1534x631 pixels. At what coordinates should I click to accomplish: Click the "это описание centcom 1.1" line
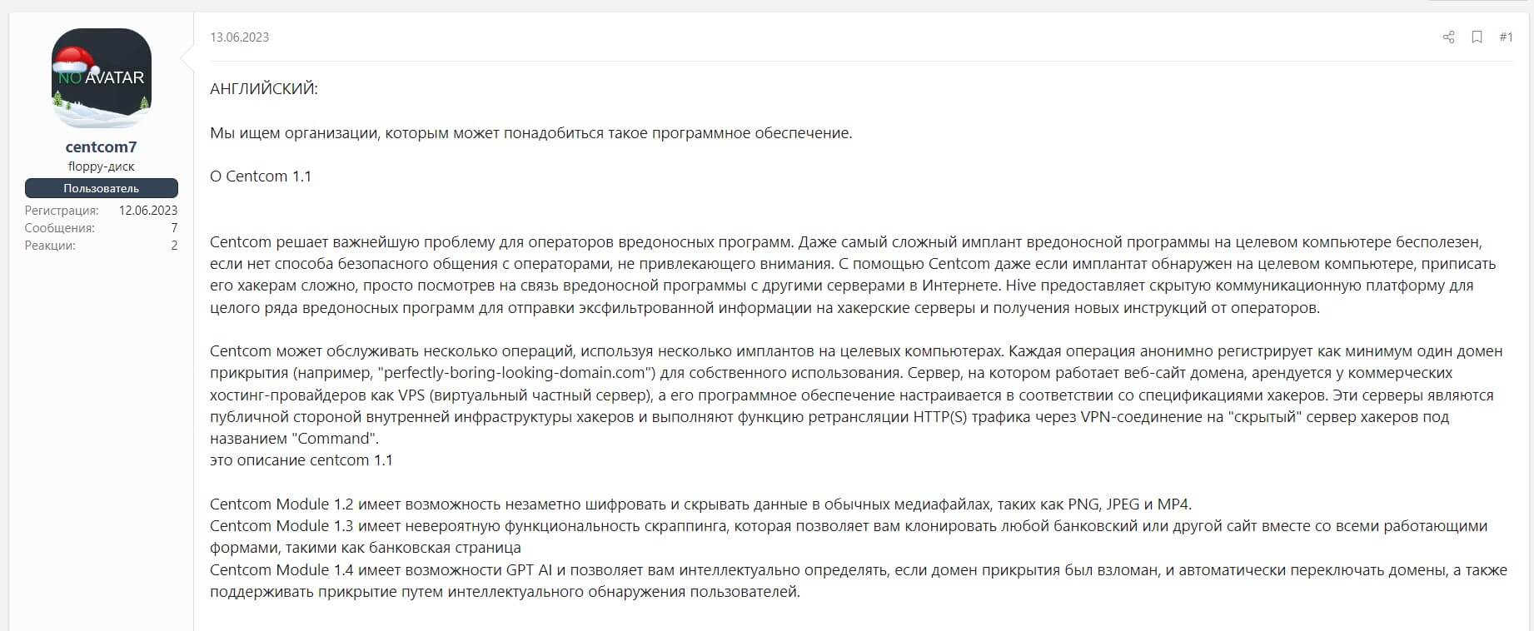(x=301, y=460)
